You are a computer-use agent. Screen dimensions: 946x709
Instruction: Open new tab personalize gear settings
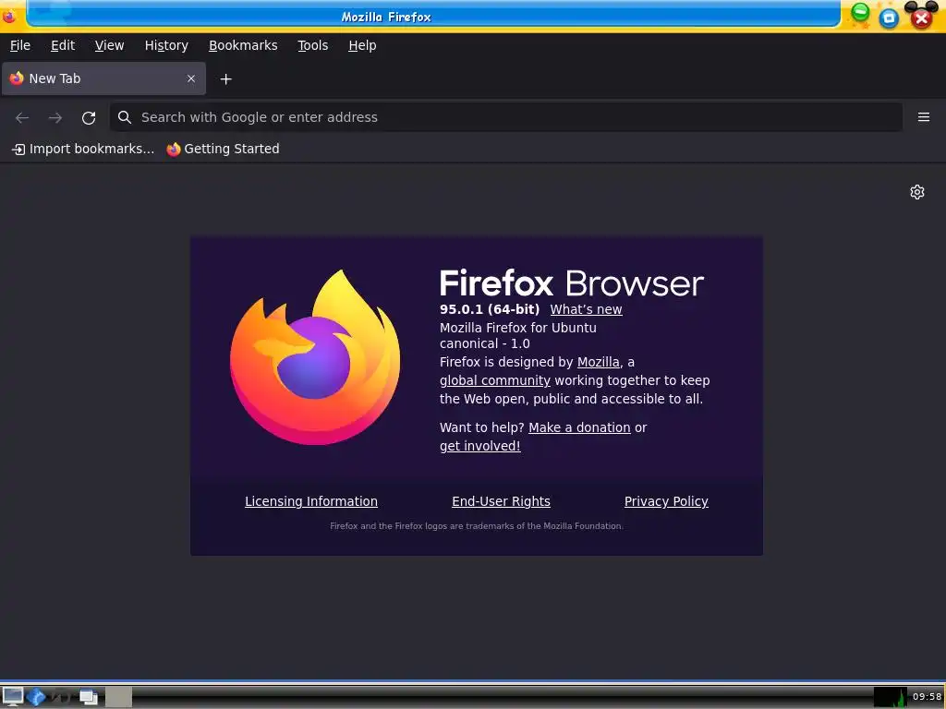pos(917,192)
